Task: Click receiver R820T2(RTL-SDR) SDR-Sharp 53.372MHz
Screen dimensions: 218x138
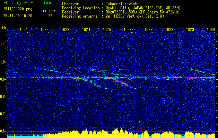Action: tap(142, 12)
